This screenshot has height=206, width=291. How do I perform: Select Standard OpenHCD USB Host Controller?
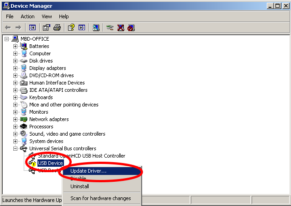[81, 156]
